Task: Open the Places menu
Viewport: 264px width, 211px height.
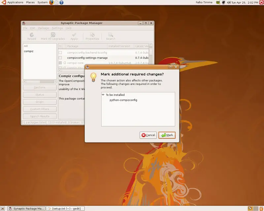Action: [30, 2]
